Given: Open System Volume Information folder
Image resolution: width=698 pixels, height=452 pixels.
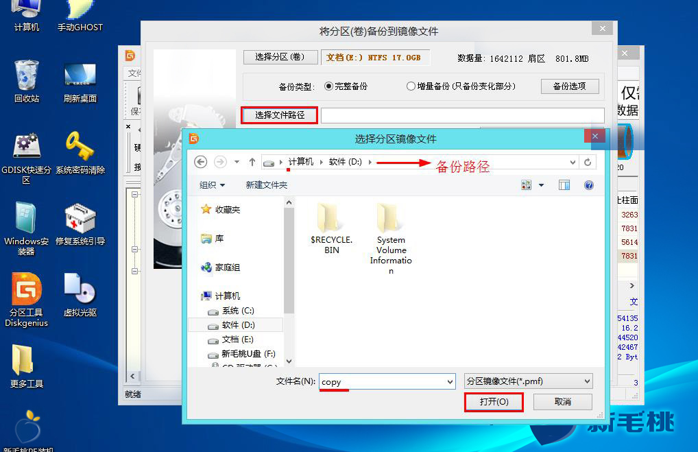Looking at the screenshot, I should [391, 239].
